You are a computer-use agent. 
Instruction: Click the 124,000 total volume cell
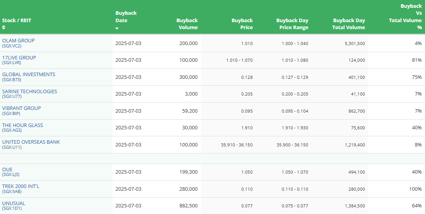coord(357,60)
